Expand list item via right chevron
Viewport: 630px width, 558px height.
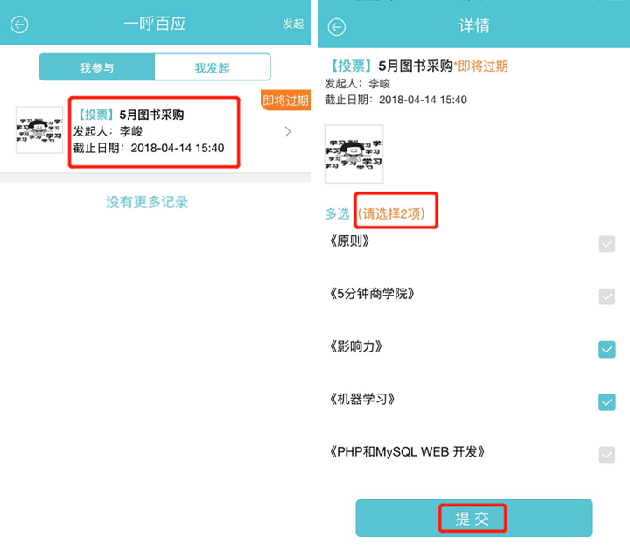point(288,131)
